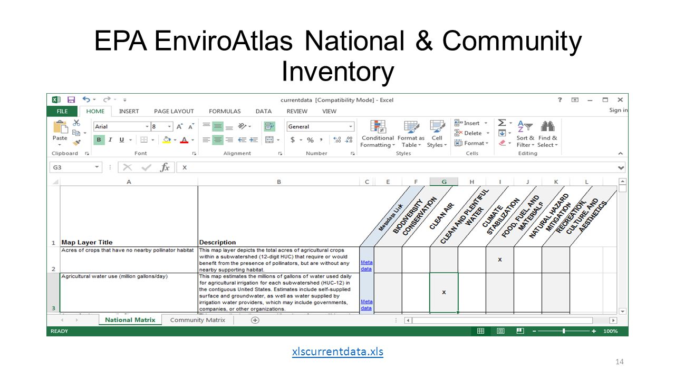Increase font size with the large A icon
The height and width of the screenshot is (379, 675).
click(180, 126)
